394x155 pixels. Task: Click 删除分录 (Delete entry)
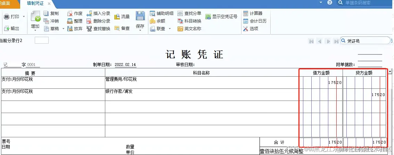(x=98, y=21)
